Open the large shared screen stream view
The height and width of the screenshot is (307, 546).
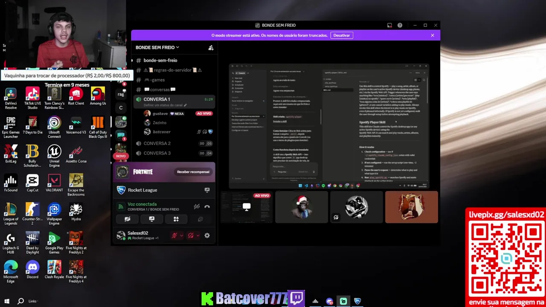pos(329,125)
